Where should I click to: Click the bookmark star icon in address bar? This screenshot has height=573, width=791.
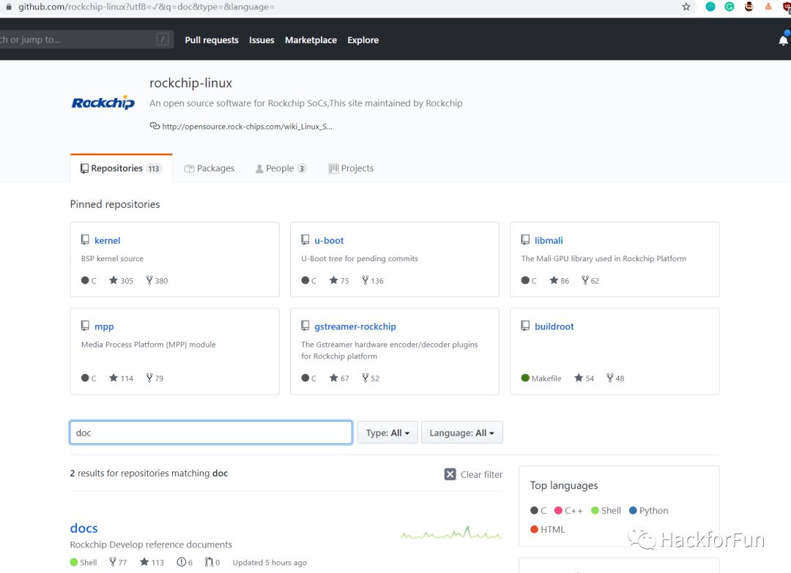pos(686,7)
